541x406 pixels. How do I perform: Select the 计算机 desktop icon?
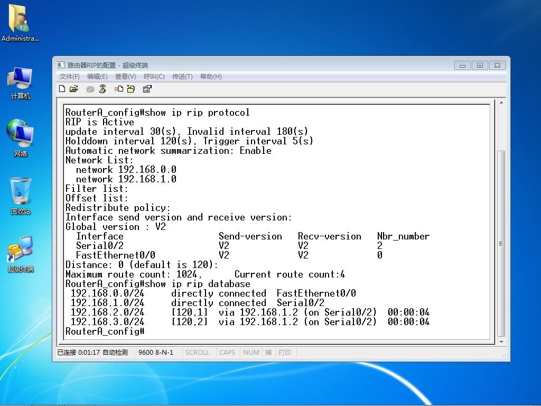point(20,83)
